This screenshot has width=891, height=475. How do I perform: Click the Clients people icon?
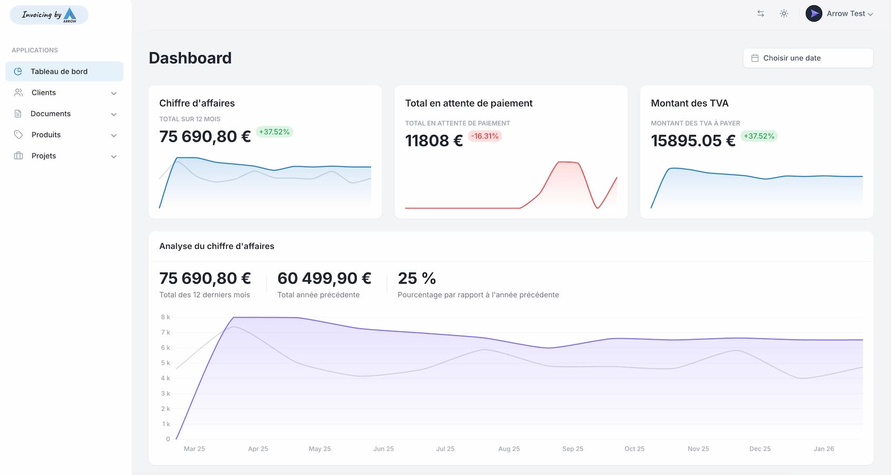(18, 92)
